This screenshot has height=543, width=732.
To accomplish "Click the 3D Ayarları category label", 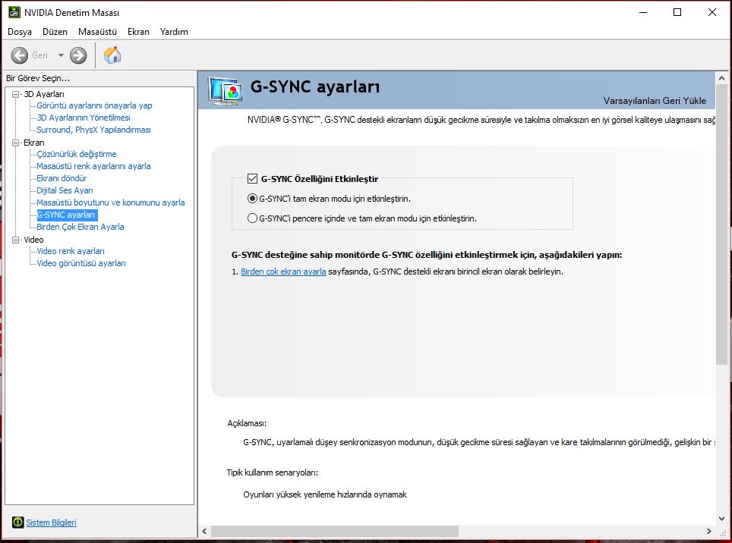I will pyautogui.click(x=44, y=94).
